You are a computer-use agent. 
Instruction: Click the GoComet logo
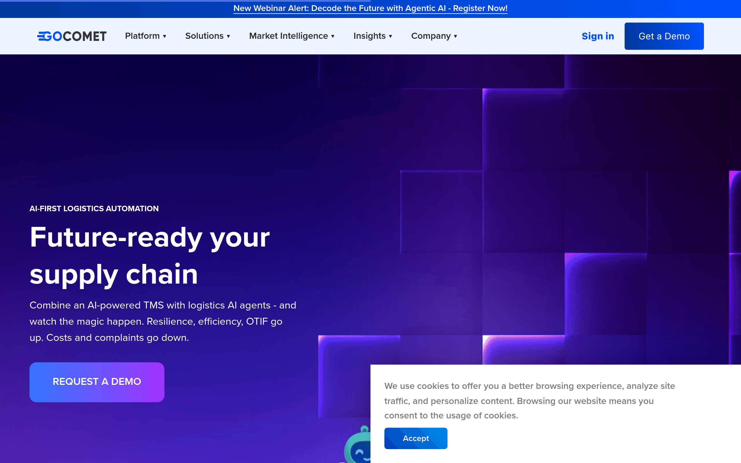[72, 36]
